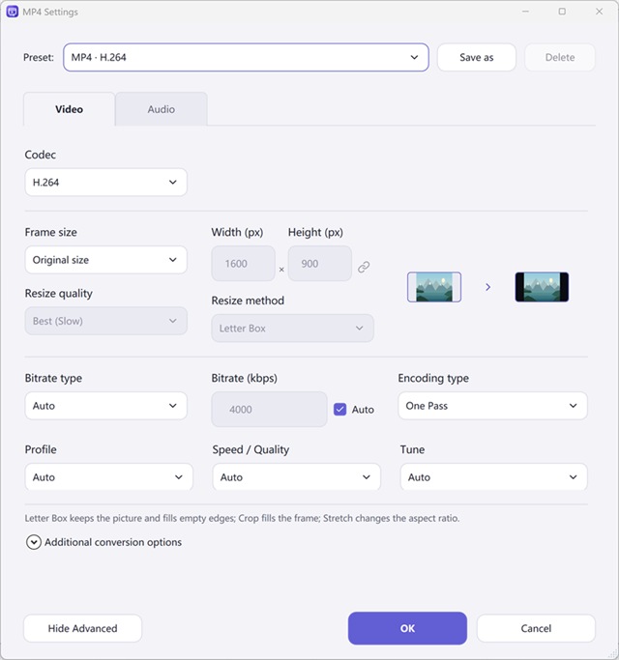Switch to the Video tab
This screenshot has width=619, height=660.
pos(69,109)
